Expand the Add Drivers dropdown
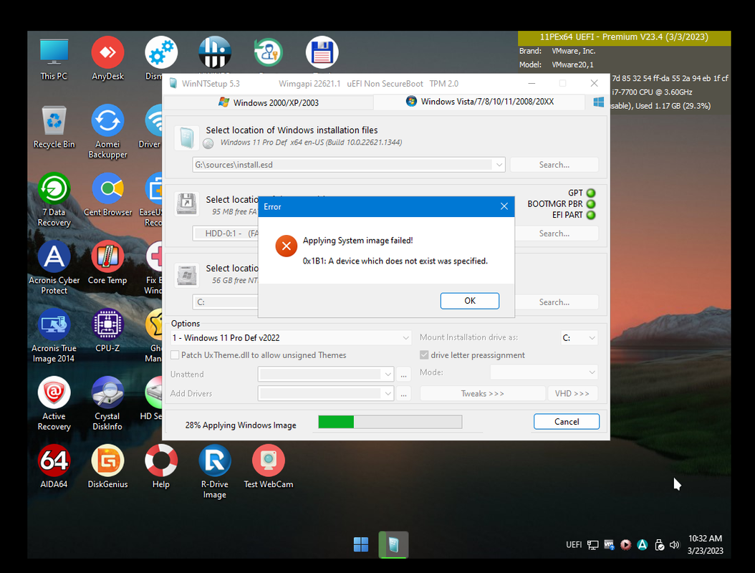Viewport: 755px width, 573px height. (x=388, y=394)
